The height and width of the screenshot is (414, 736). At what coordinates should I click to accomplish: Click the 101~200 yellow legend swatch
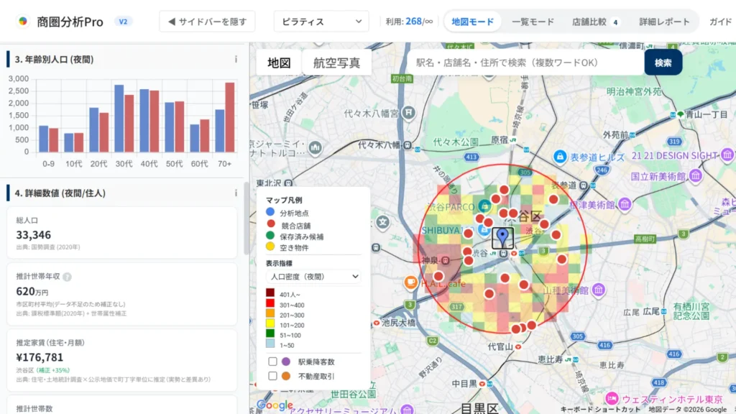pos(270,324)
